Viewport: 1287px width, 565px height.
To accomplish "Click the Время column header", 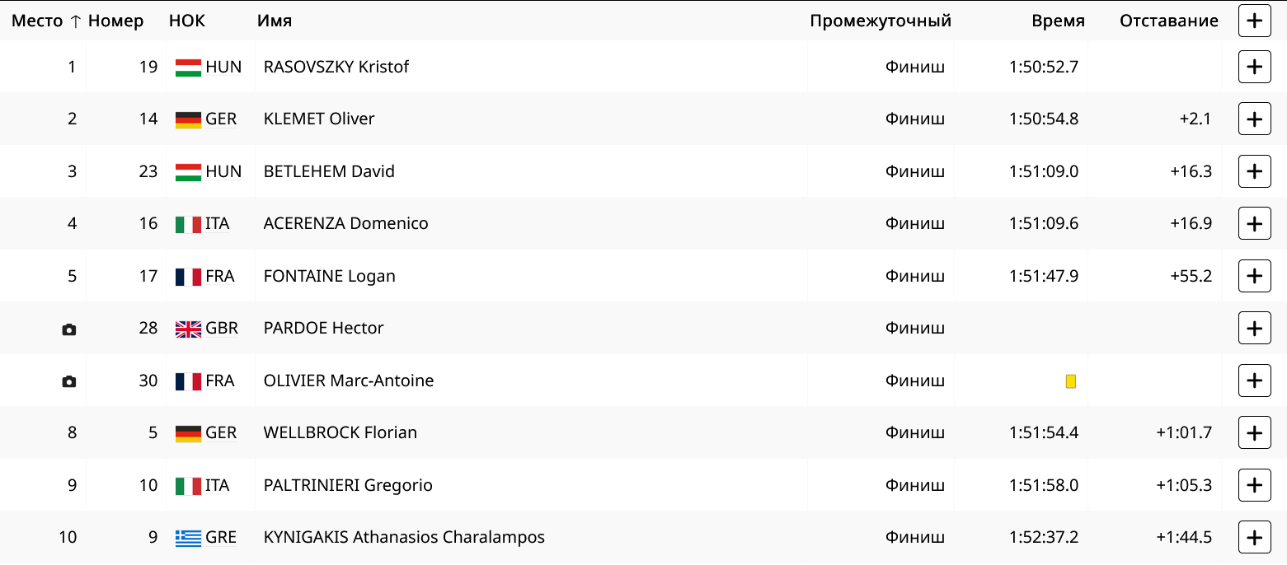I will click(x=1058, y=21).
